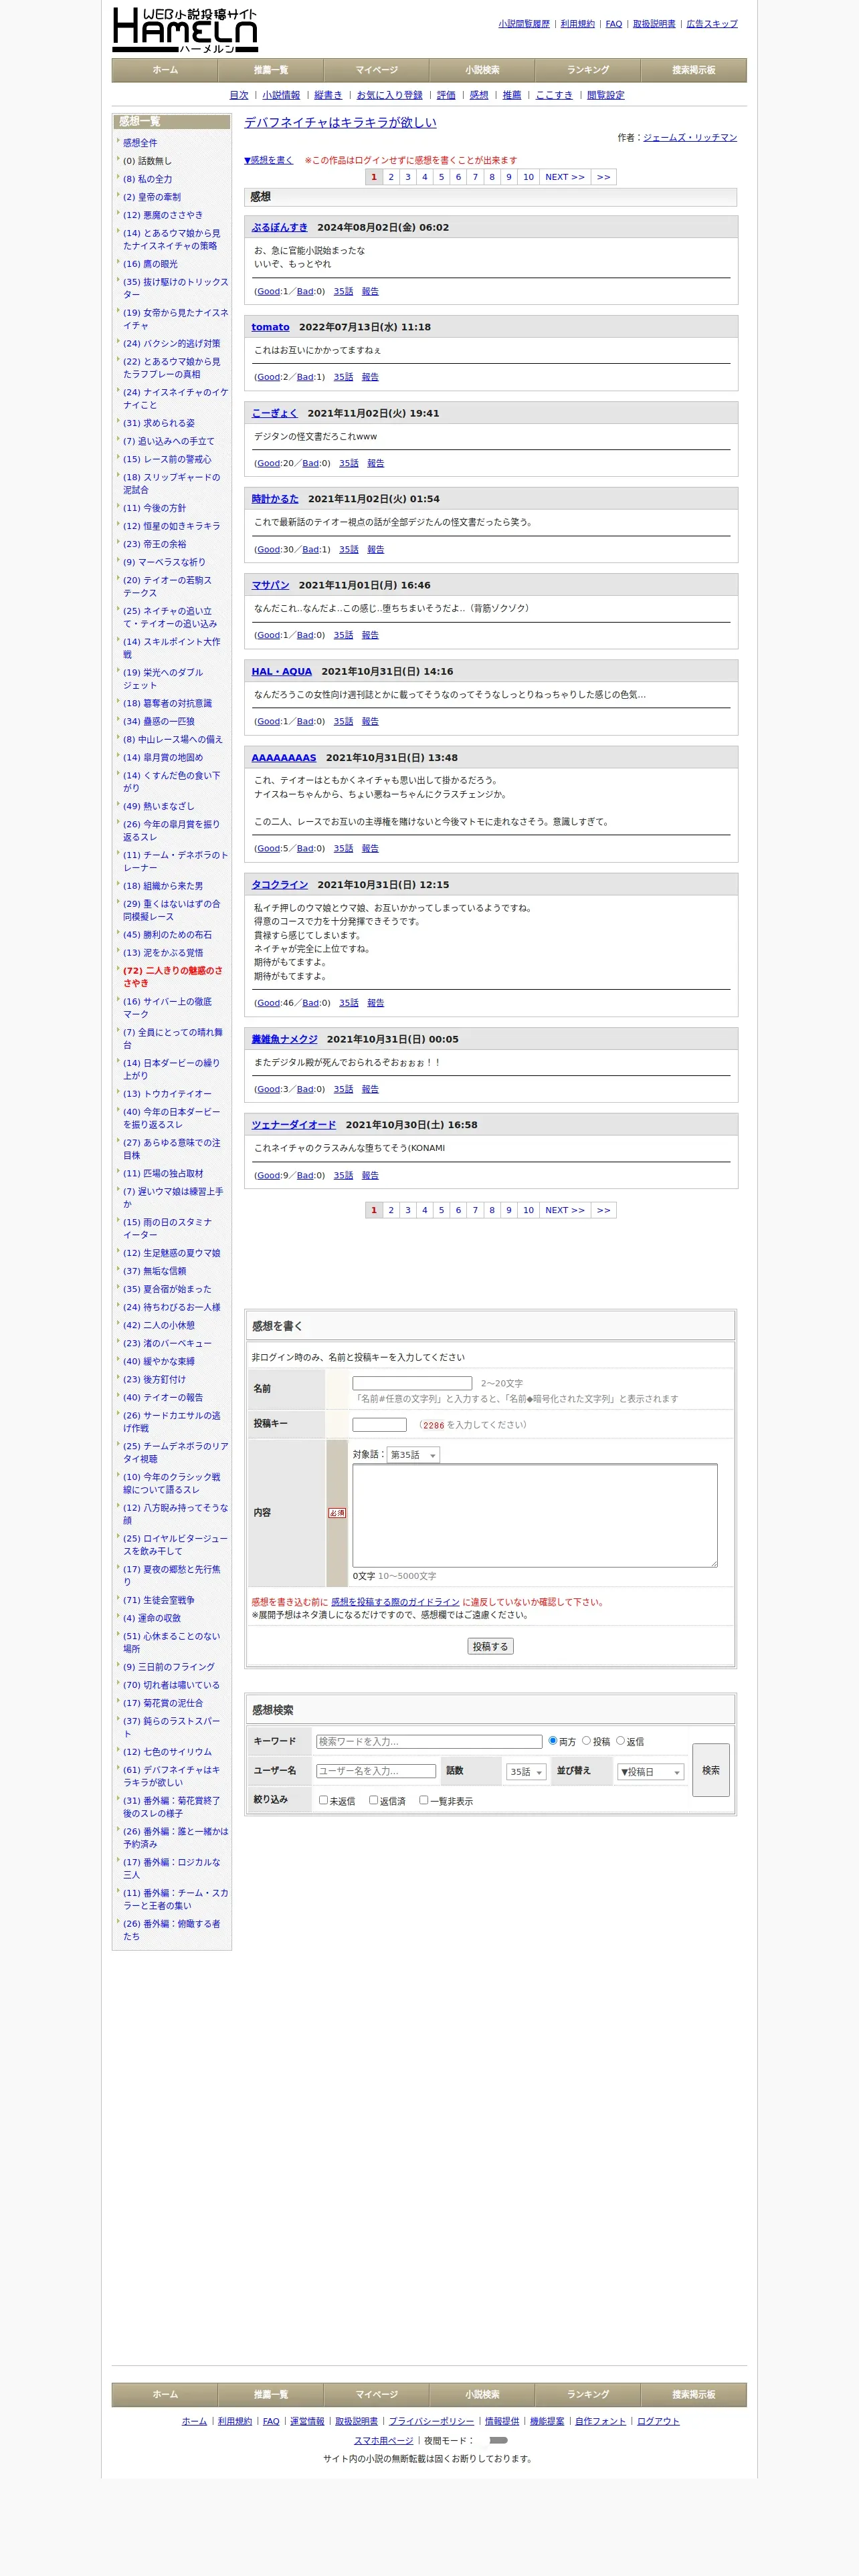Open user profile タコクライン
Image resolution: width=859 pixels, height=2576 pixels.
click(280, 884)
